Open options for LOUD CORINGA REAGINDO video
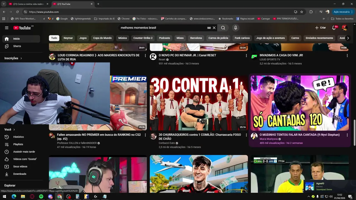 pos(145,56)
